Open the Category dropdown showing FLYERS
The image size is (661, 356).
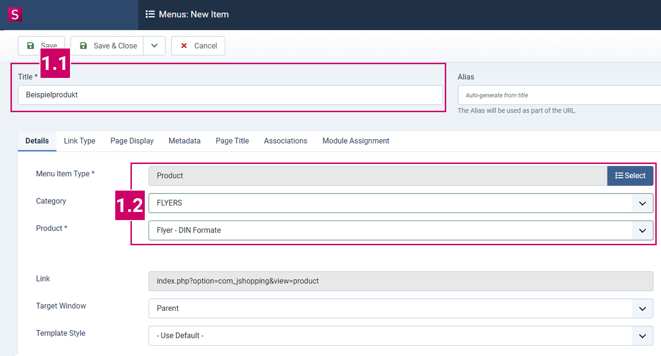pyautogui.click(x=401, y=203)
